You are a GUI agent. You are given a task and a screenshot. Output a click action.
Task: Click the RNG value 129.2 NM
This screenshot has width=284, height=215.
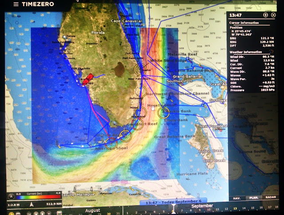click(x=267, y=42)
